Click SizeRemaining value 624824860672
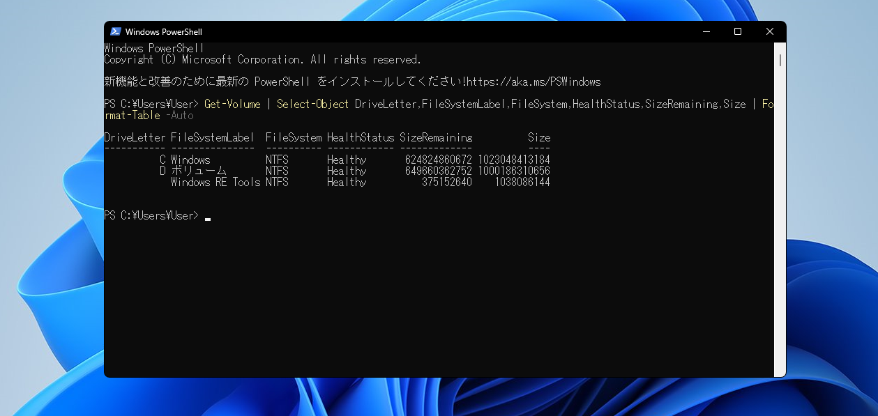The width and height of the screenshot is (878, 416). [x=439, y=160]
